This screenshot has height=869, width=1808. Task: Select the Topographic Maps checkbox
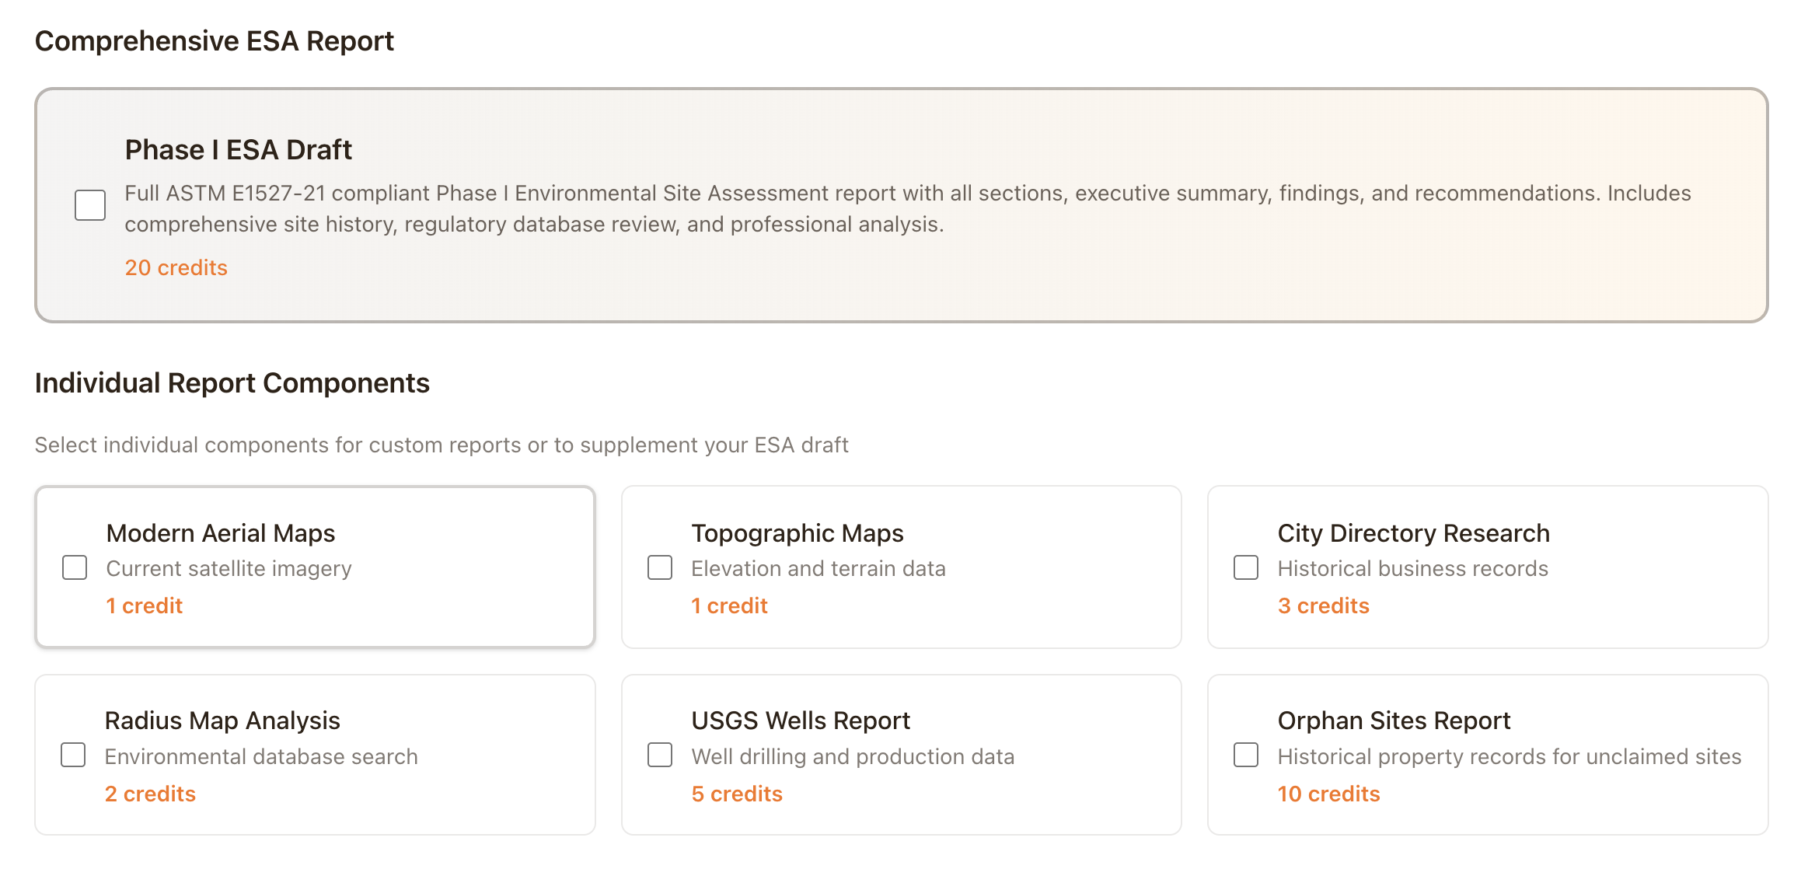[659, 567]
